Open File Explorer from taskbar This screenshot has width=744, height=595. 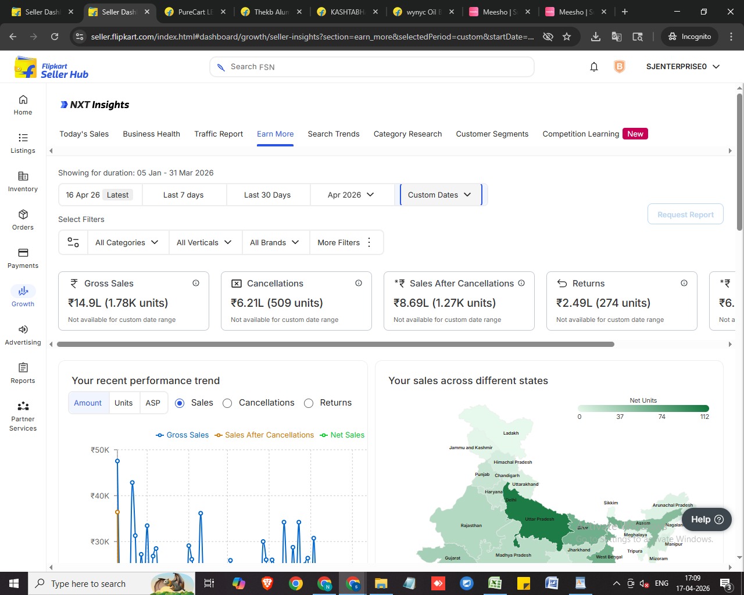[381, 583]
